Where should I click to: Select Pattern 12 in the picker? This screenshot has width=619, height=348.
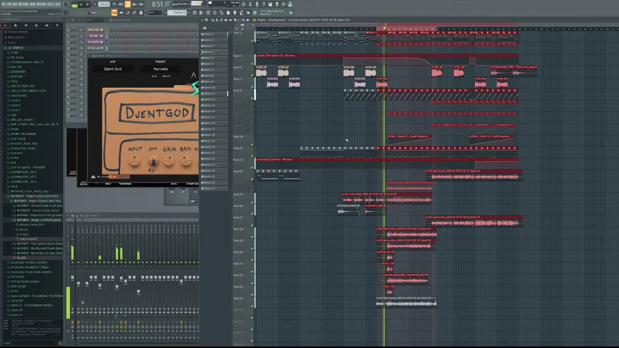pyautogui.click(x=214, y=99)
